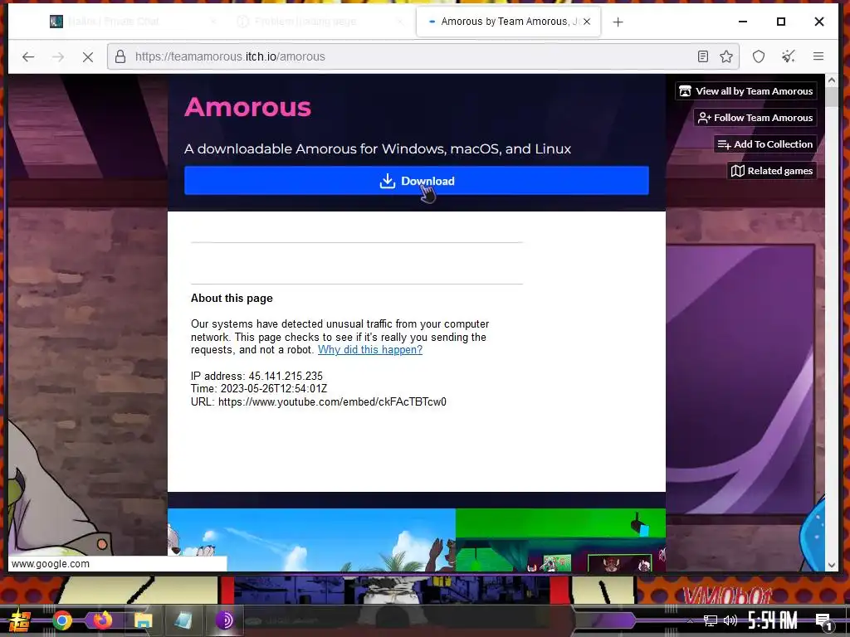
Task: Open the Start menu on taskbar
Action: 18,620
